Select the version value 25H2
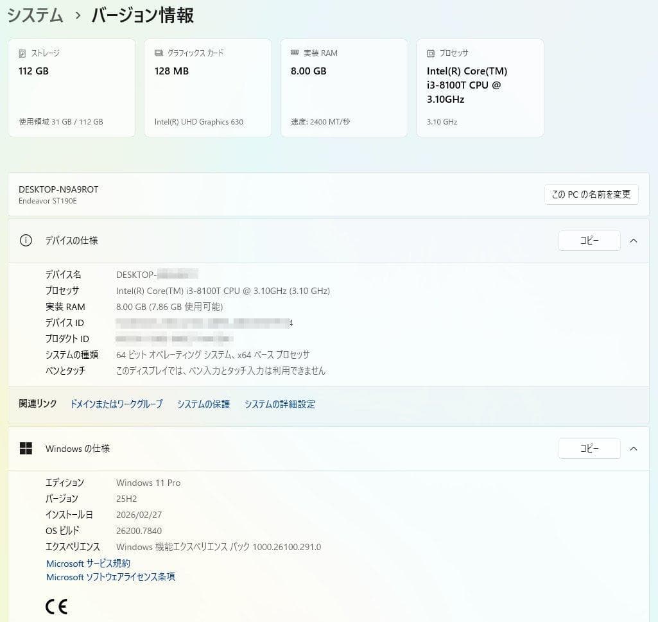This screenshot has height=622, width=658. click(x=126, y=499)
